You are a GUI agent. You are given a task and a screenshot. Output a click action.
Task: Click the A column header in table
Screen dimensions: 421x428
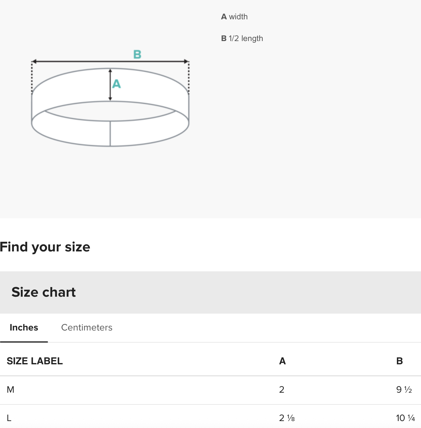point(282,361)
